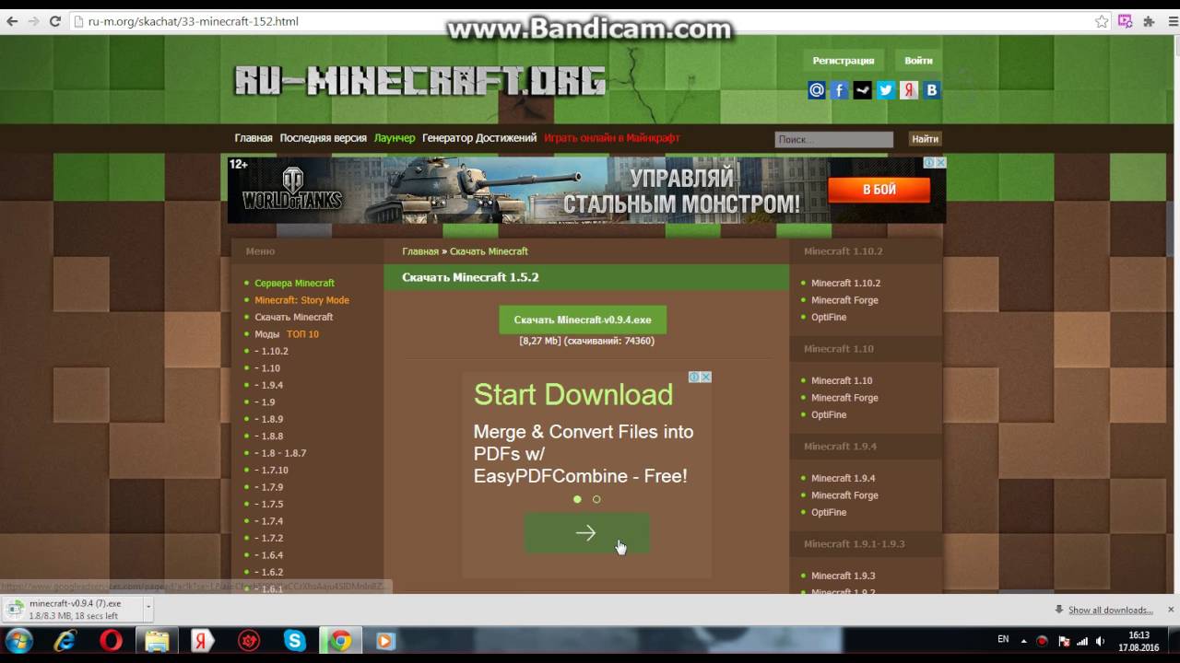1180x663 pixels.
Task: Select version 1.10.2 in left menu
Action: pyautogui.click(x=271, y=351)
